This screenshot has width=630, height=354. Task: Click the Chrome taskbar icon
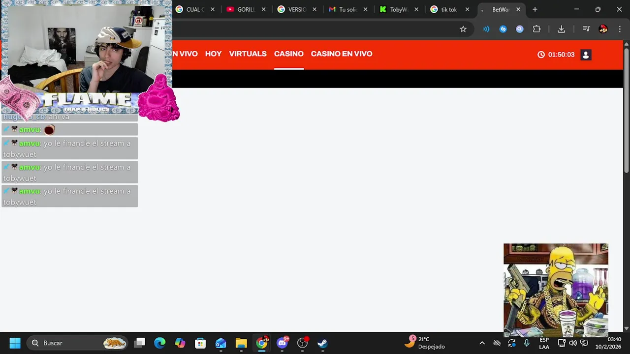click(261, 343)
